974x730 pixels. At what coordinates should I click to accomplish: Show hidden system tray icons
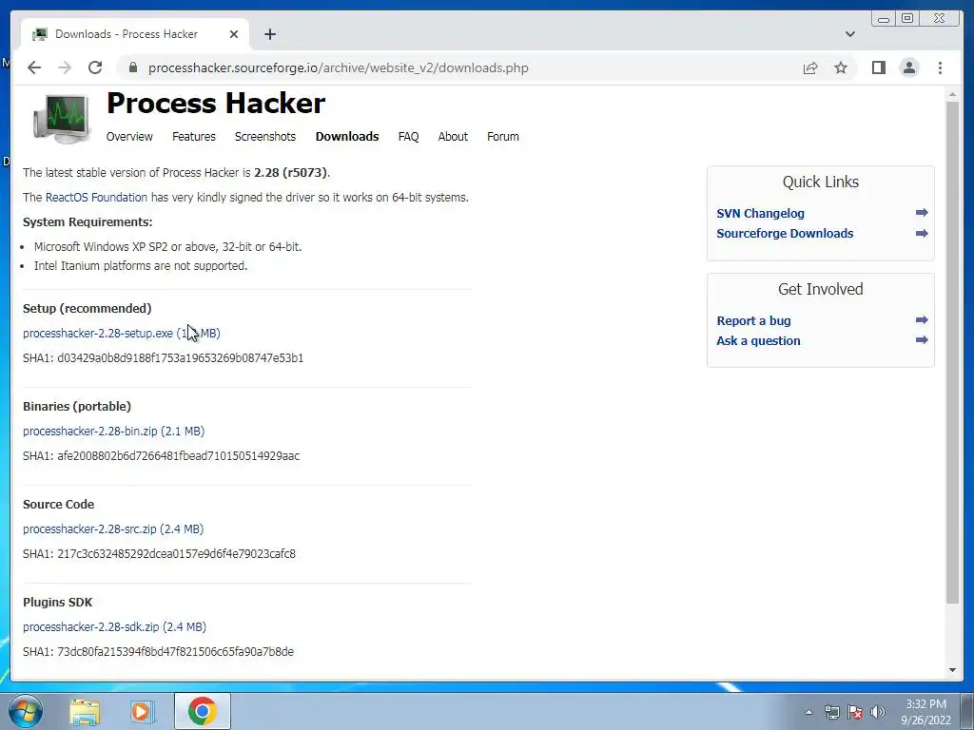point(808,712)
